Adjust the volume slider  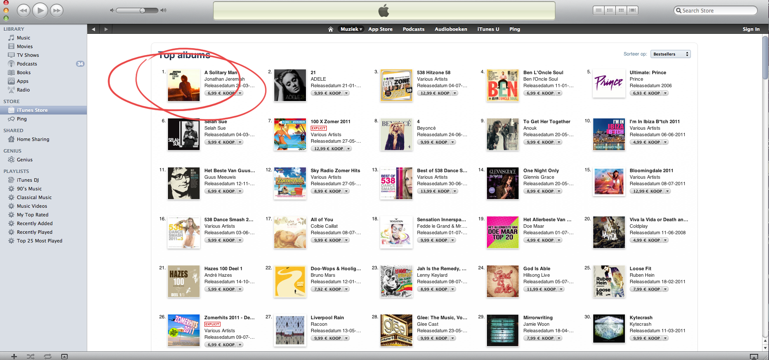[x=137, y=10]
